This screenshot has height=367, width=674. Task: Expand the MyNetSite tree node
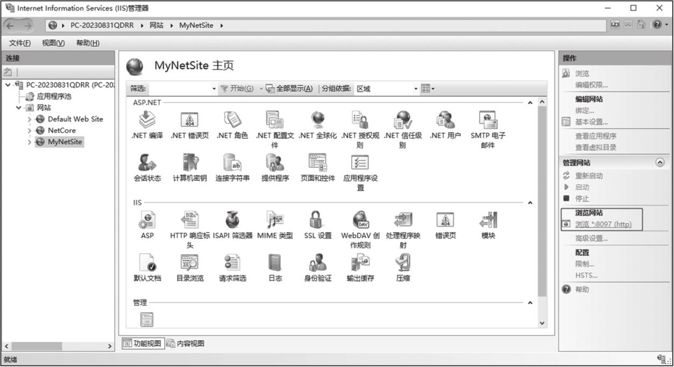pos(30,142)
